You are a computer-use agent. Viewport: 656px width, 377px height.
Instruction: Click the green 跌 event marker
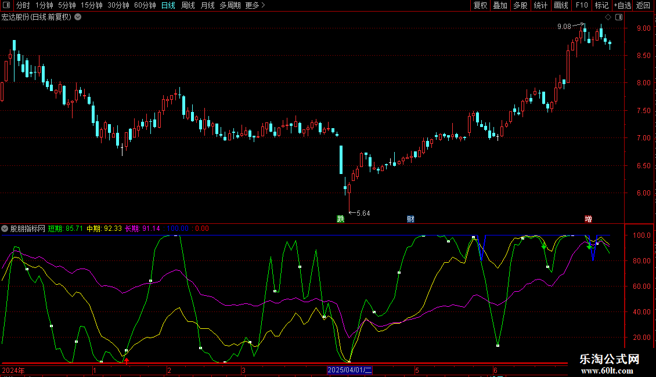point(340,219)
